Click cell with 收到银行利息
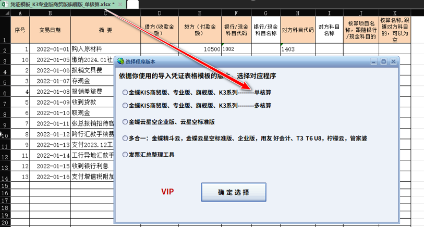Viewport: 424px width, 227px height. pyautogui.click(x=92, y=166)
